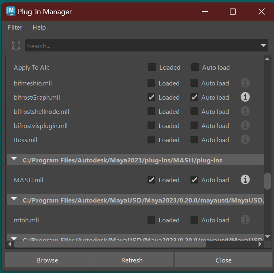
Task: Click the info icon for bifrostshellnode.mll
Action: [245, 111]
